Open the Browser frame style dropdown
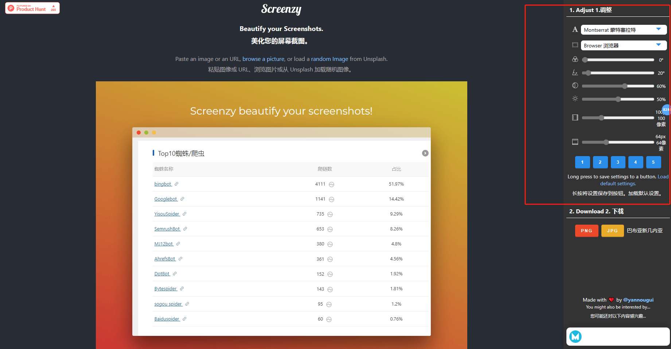 624,45
